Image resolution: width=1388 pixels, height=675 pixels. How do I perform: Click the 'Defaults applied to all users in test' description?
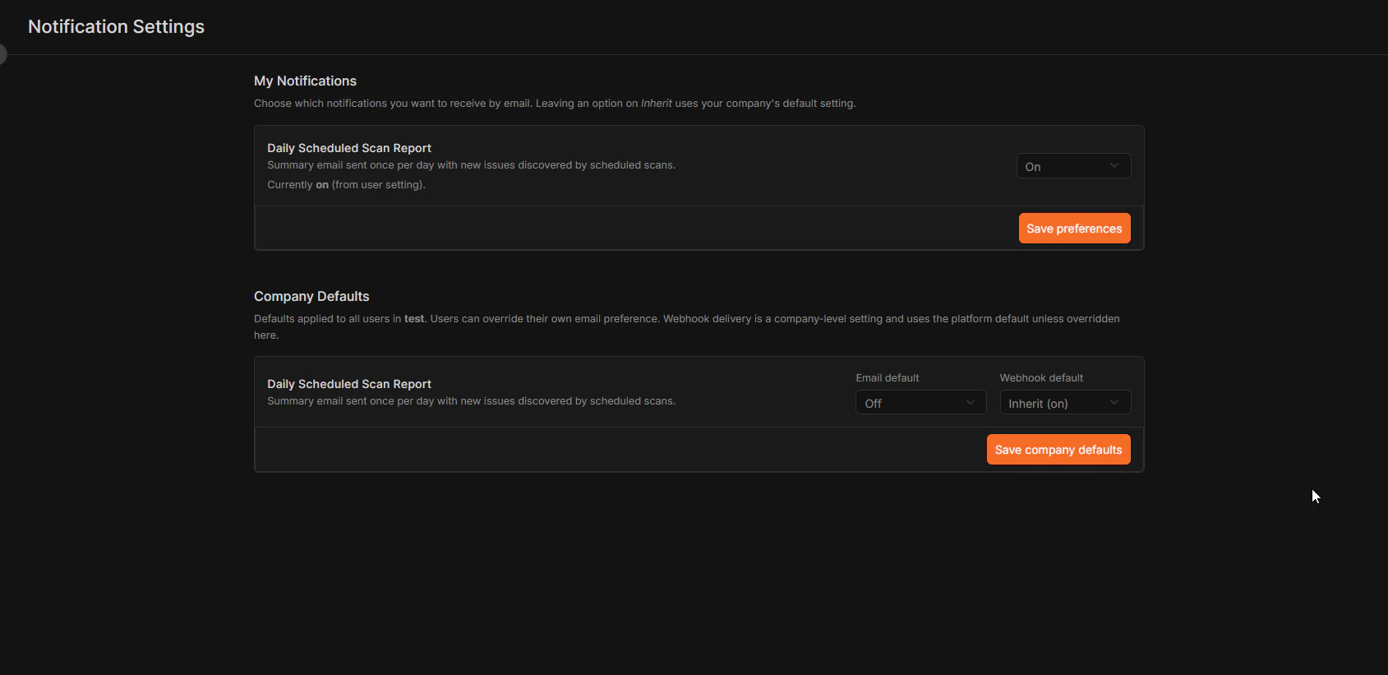687,326
